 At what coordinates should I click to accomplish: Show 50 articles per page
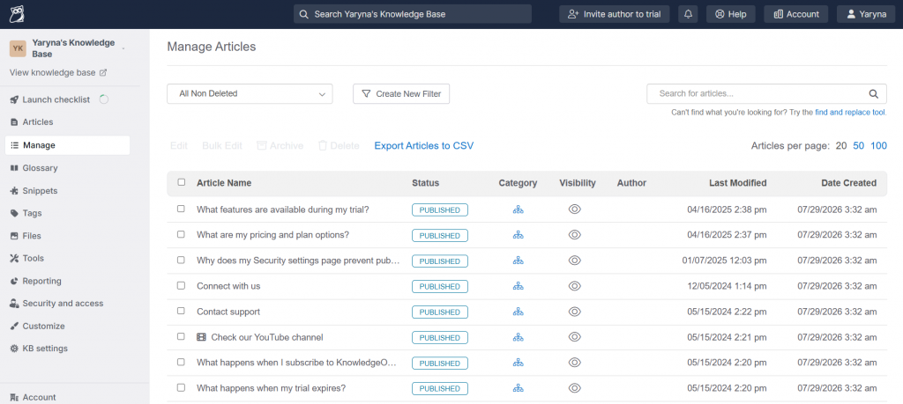858,146
